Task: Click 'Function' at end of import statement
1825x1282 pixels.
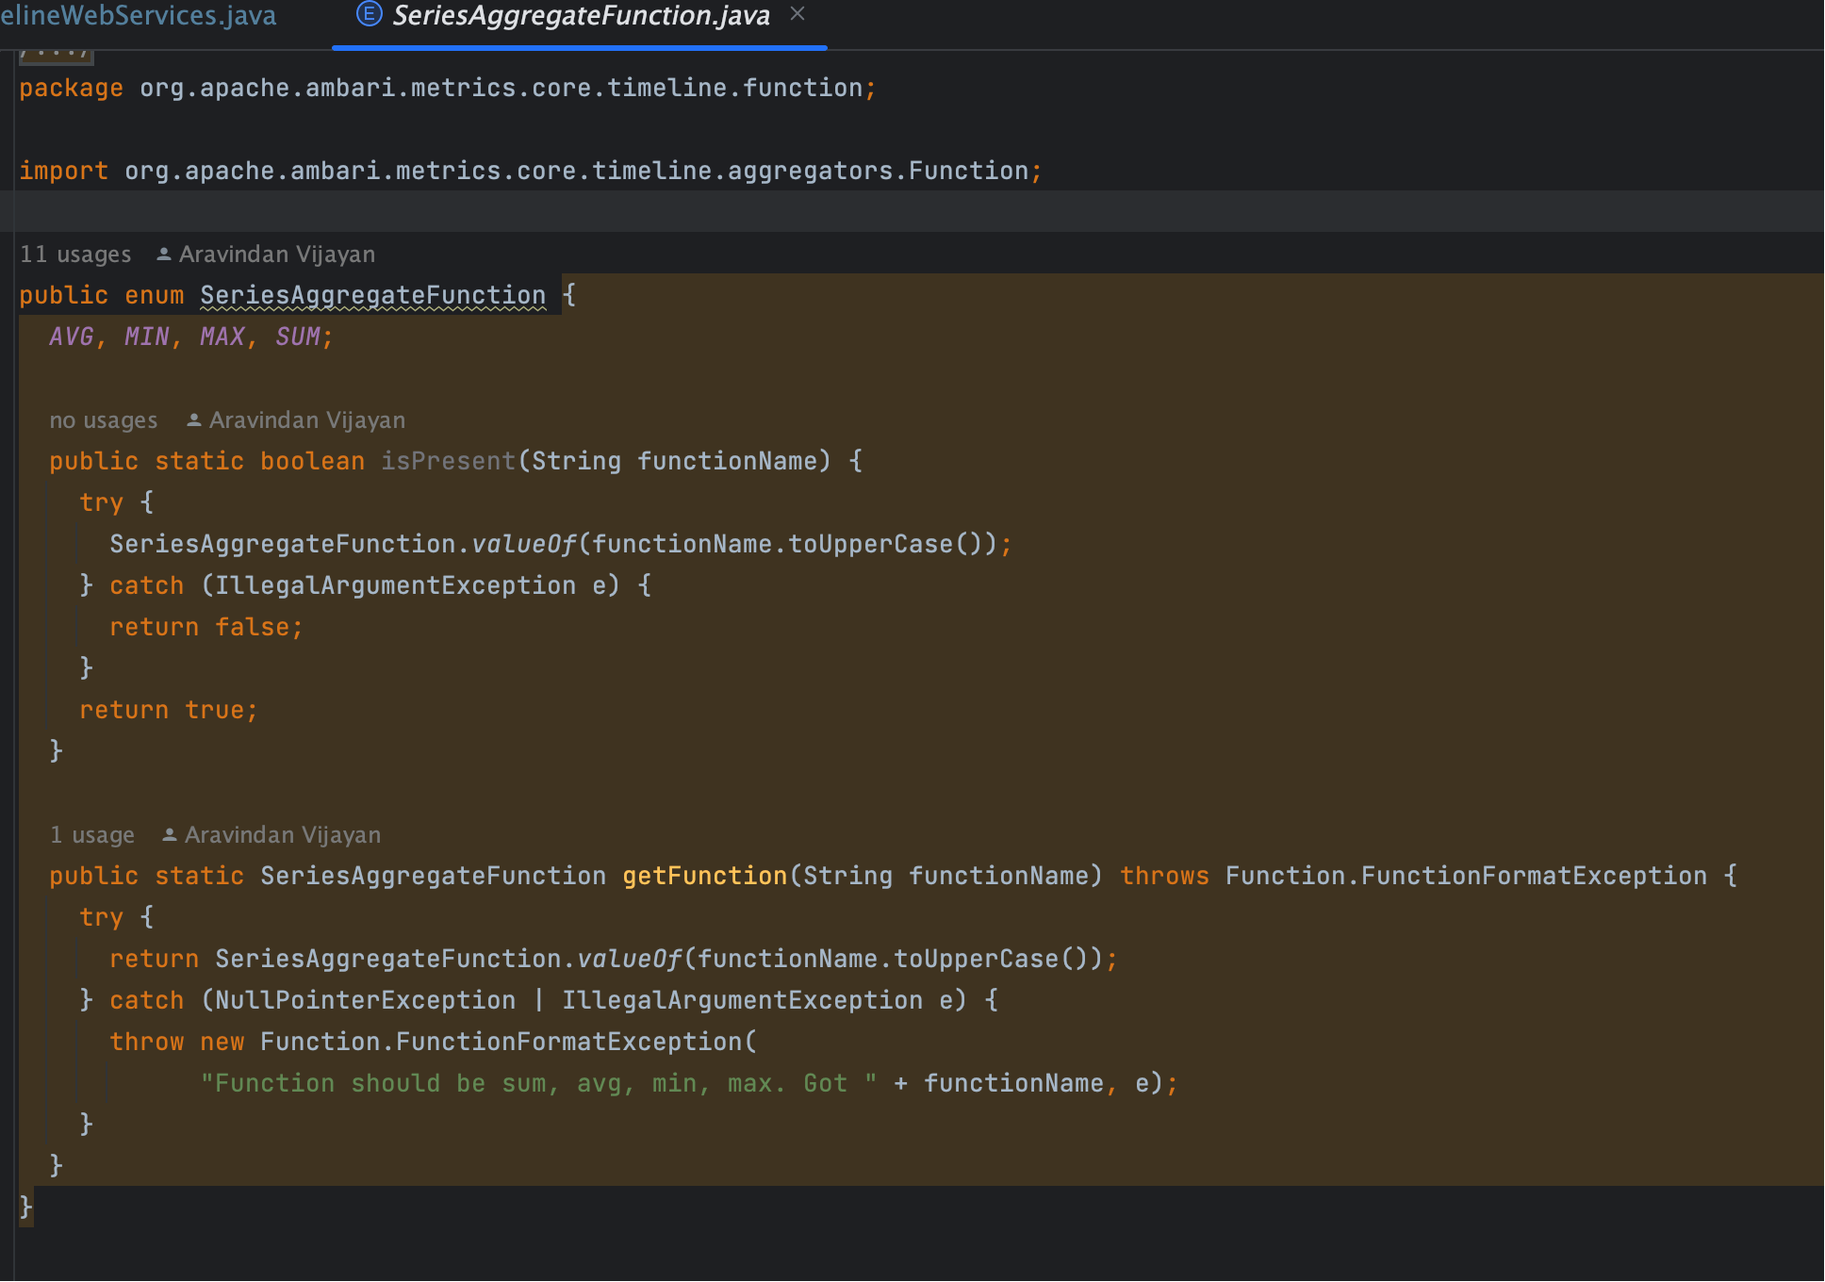Action: pos(969,172)
